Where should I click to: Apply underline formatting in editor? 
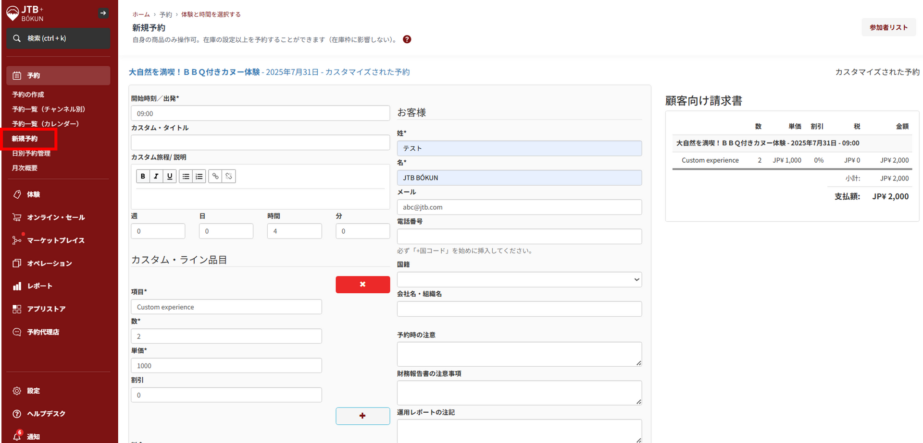click(170, 176)
